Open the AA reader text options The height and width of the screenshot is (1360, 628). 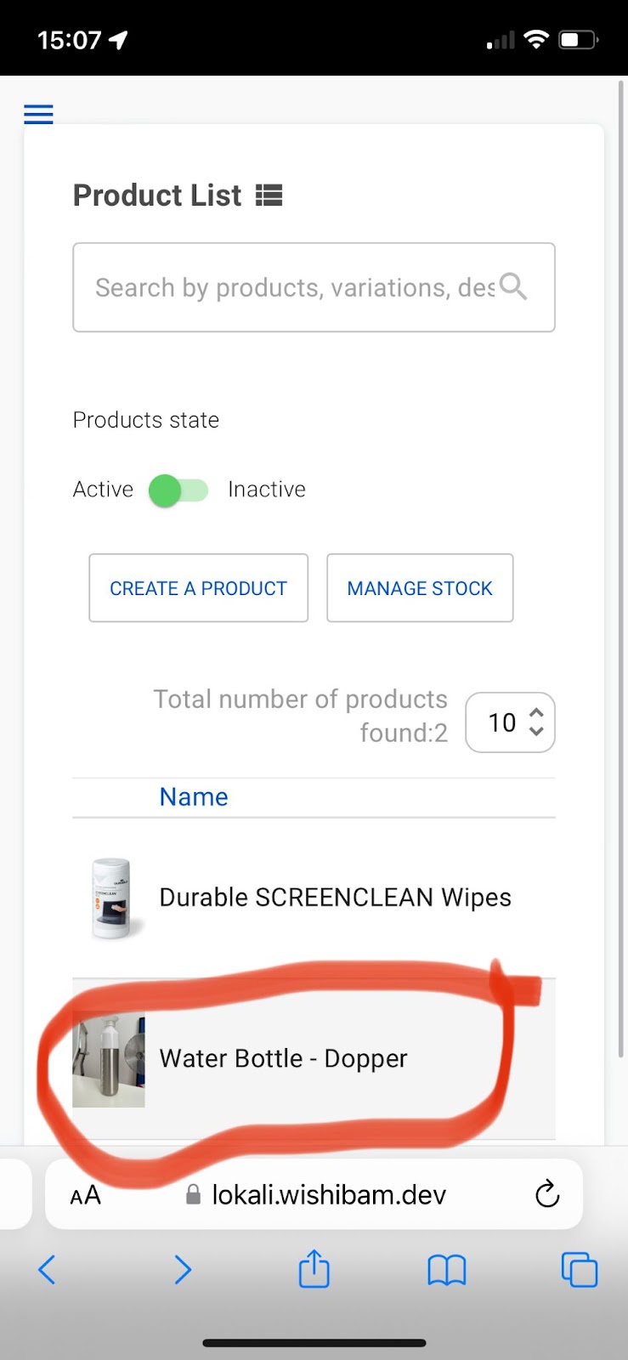[86, 1196]
